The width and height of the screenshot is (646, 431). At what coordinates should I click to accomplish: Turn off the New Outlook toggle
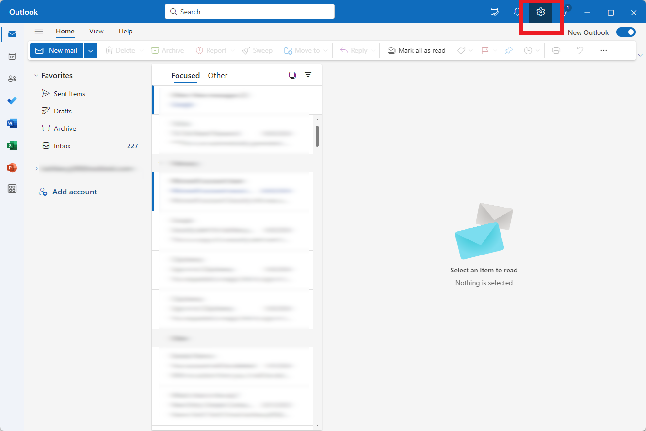point(626,32)
